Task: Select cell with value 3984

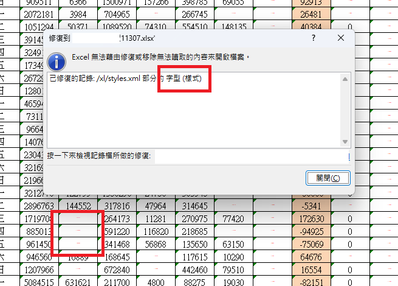Action: click(78, 14)
